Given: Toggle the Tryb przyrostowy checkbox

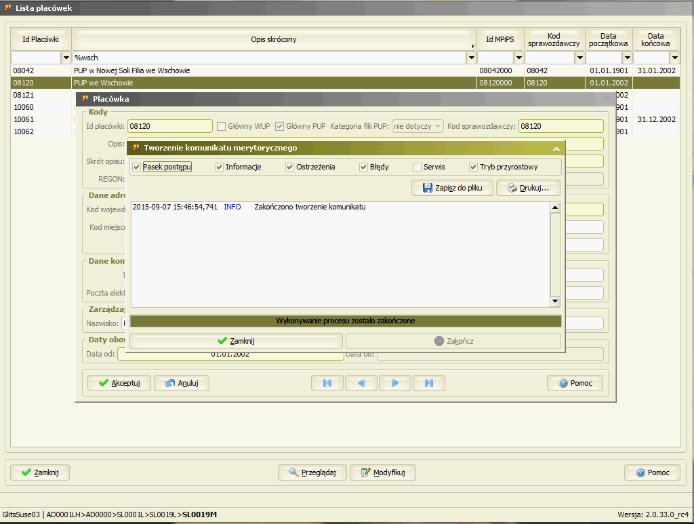Looking at the screenshot, I should pos(473,167).
